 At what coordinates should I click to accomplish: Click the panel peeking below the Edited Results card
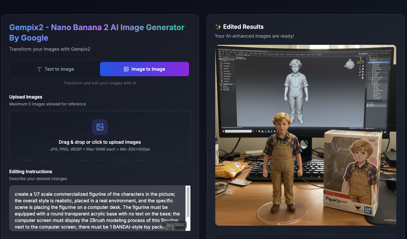pos(305,237)
